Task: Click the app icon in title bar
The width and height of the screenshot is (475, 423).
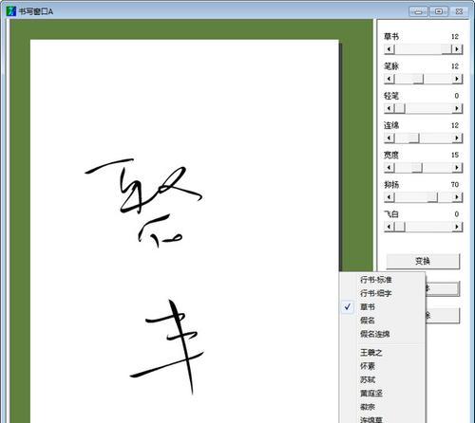Action: click(11, 11)
